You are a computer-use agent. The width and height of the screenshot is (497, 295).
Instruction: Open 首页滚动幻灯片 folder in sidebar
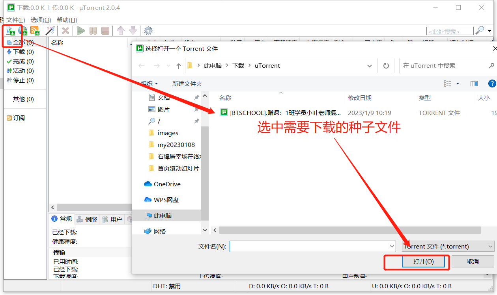pos(174,168)
